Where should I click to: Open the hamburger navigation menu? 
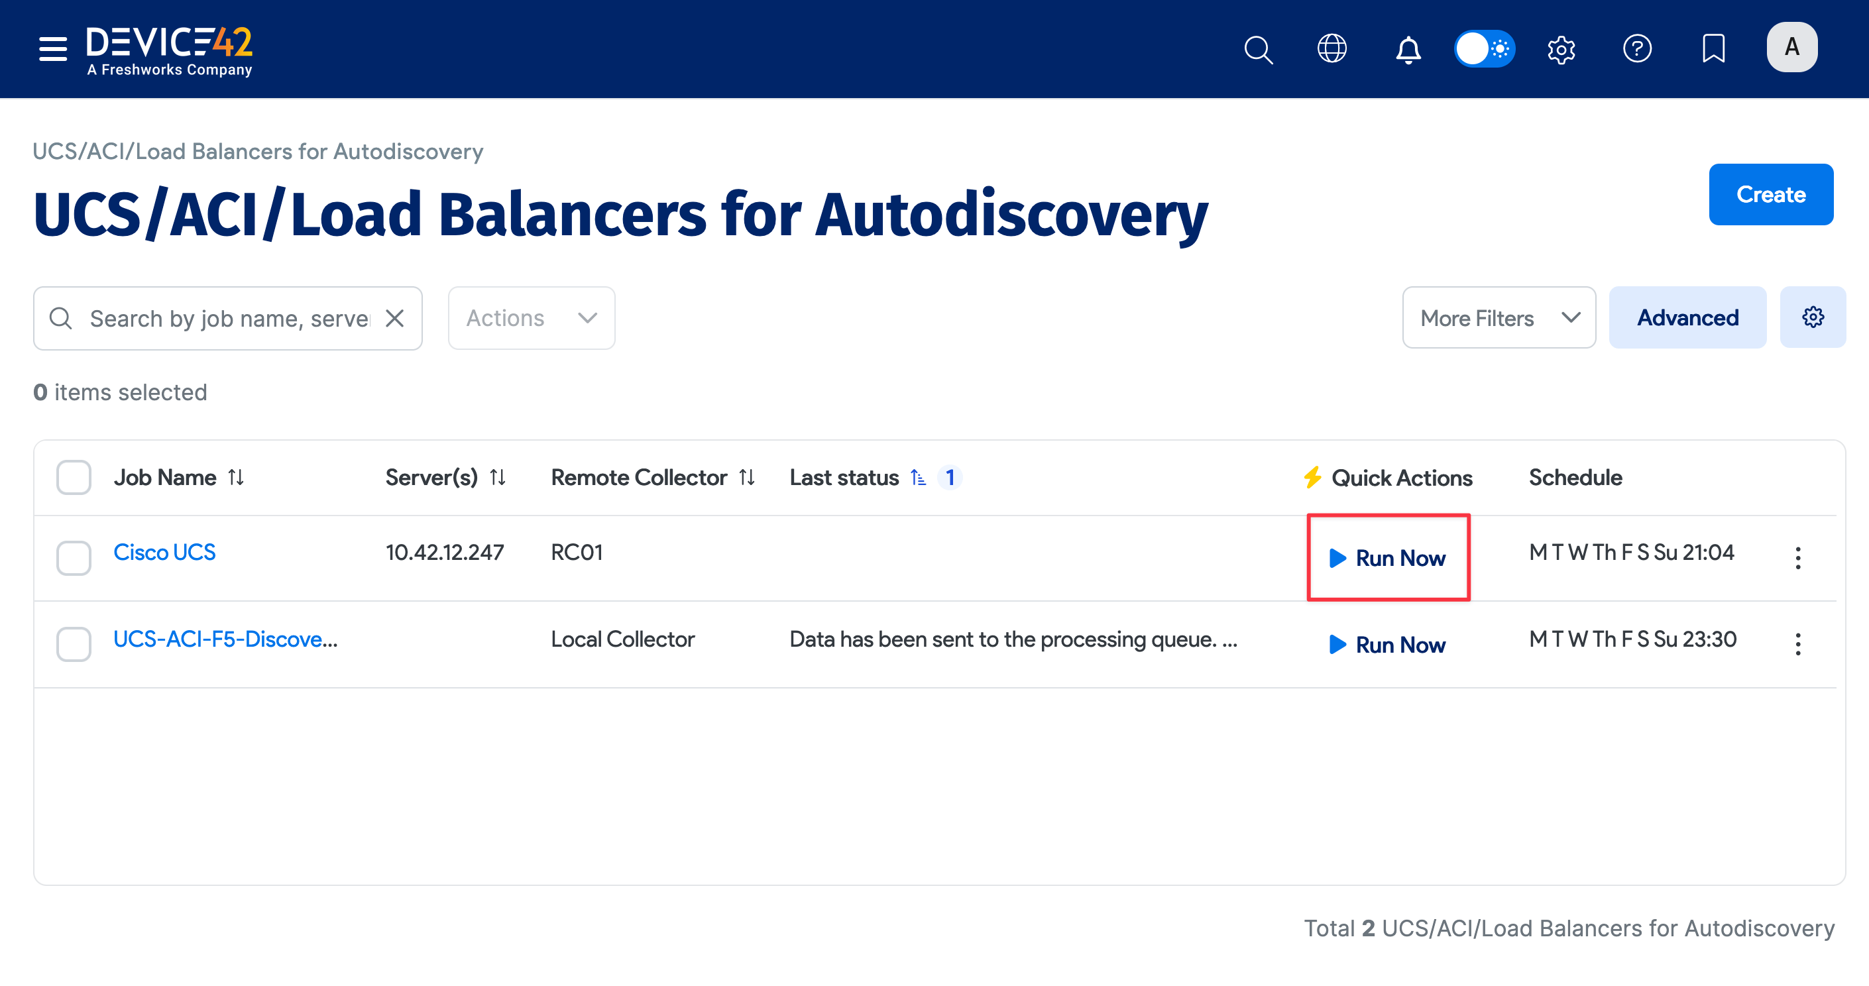52,48
